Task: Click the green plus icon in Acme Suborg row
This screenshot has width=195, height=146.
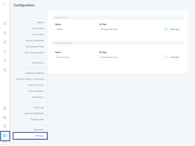Action: click(x=166, y=57)
